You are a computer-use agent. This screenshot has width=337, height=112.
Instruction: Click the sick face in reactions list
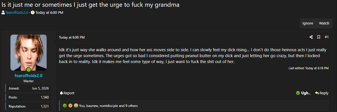point(64,106)
